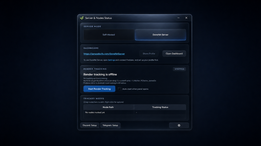Click the Server & Nodes Status title
This screenshot has width=261, height=146.
98,18
